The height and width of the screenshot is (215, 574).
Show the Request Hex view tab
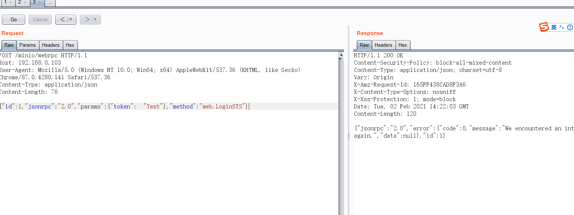pyautogui.click(x=70, y=45)
